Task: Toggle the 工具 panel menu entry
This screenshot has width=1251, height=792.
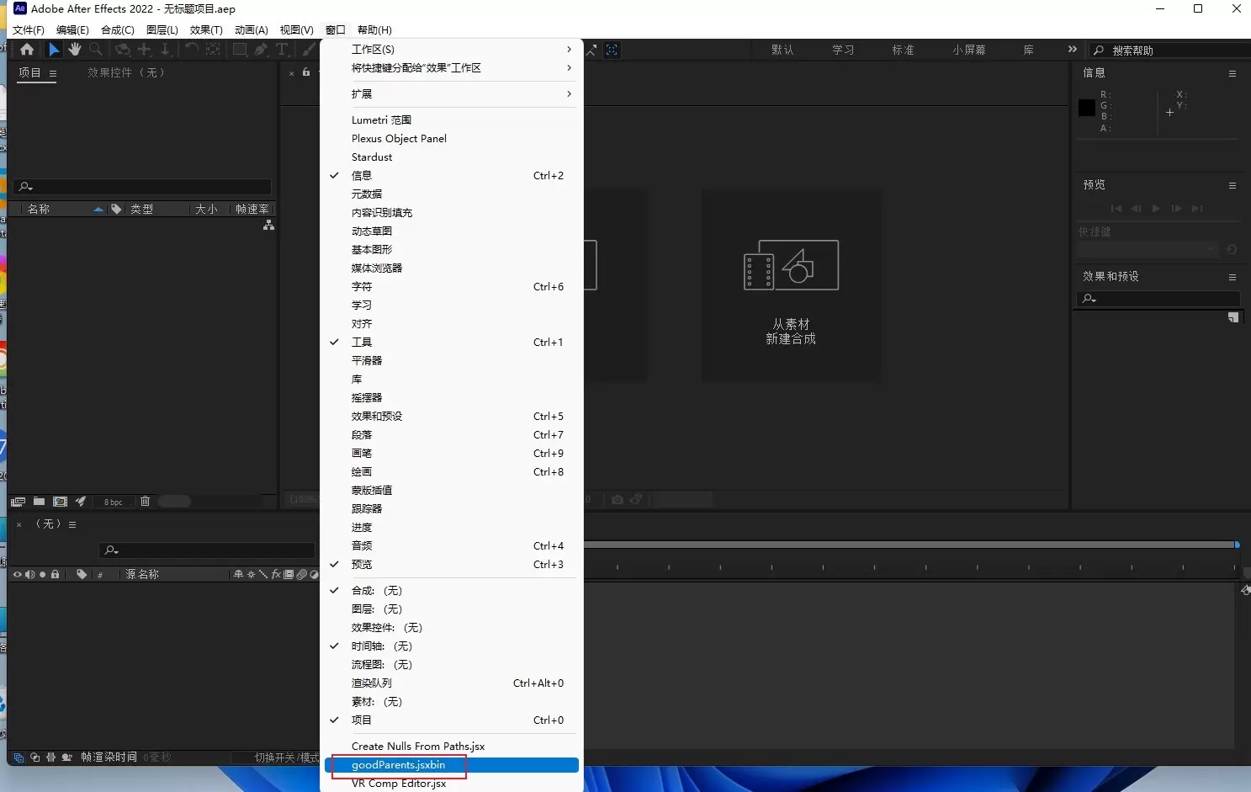Action: 362,343
